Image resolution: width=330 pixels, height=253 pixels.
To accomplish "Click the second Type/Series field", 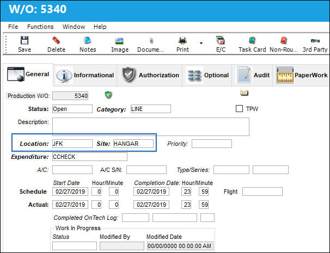I will 271,170.
